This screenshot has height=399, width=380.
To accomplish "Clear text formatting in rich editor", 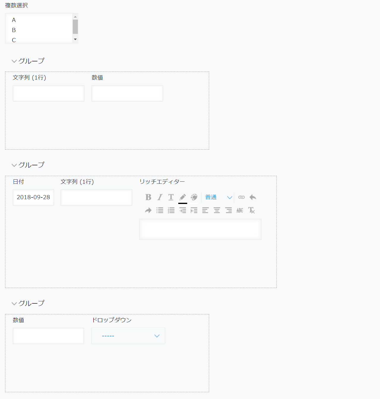I will click(251, 210).
